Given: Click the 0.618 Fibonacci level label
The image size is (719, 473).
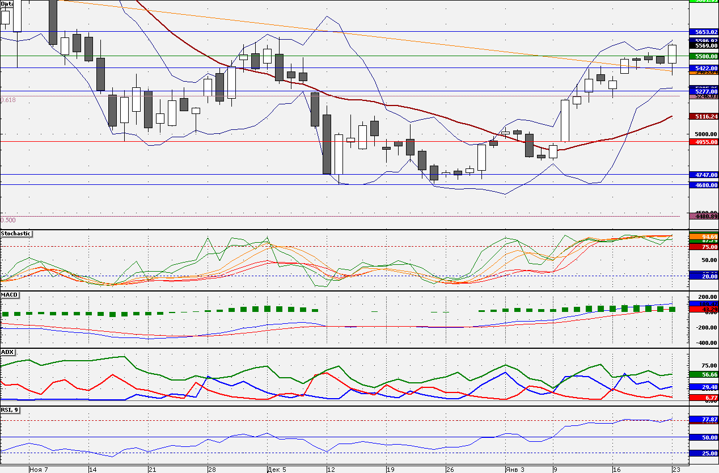Looking at the screenshot, I should (9, 100).
